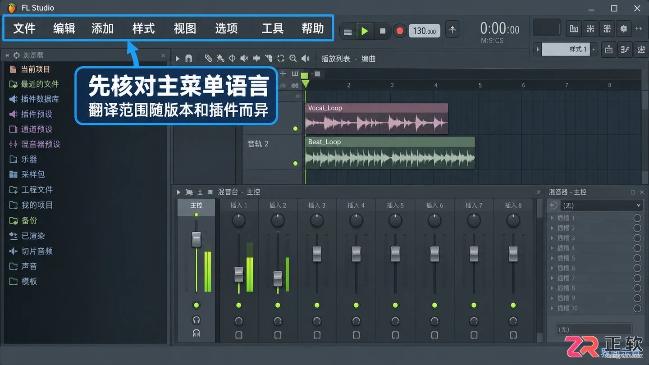Viewport: 649px width, 365px height.
Task: Close the 浏览器 browser panel
Action: [x=163, y=55]
